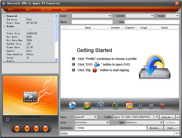Collapse the Video properties group
Viewport: 182px width, 138px height.
coord(4,26)
